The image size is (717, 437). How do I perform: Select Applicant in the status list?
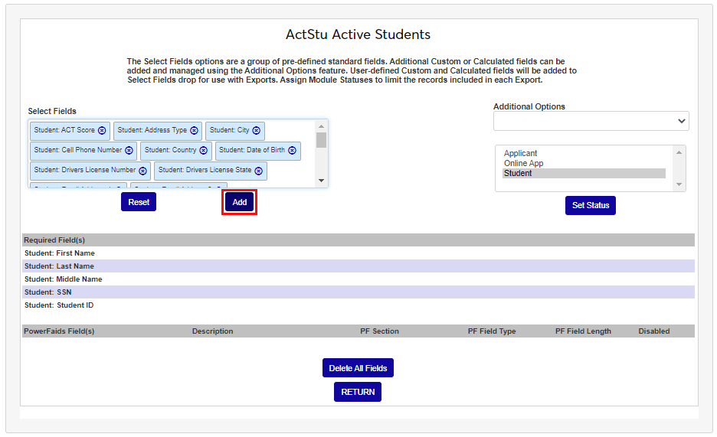point(521,154)
